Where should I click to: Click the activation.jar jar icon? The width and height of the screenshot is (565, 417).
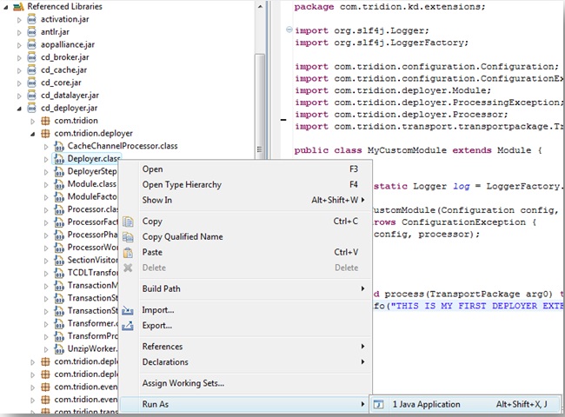[32, 17]
